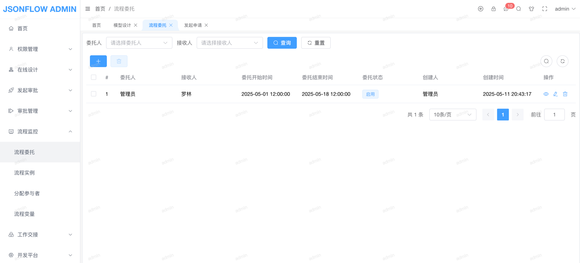
Task: Switch to the 模型设计 tab
Action: click(122, 25)
